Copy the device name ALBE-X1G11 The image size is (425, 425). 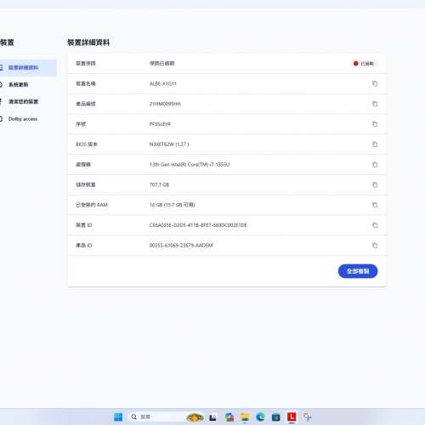[375, 83]
